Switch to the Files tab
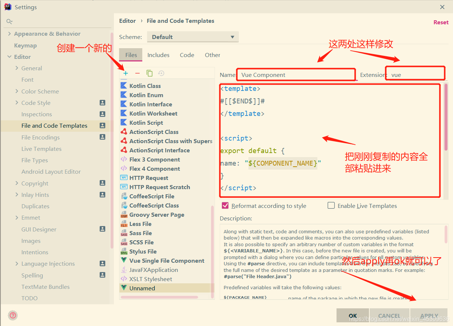The width and height of the screenshot is (453, 326). coord(131,55)
